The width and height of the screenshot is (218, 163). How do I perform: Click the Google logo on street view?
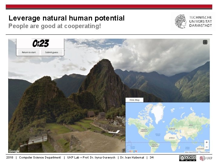[14, 151]
